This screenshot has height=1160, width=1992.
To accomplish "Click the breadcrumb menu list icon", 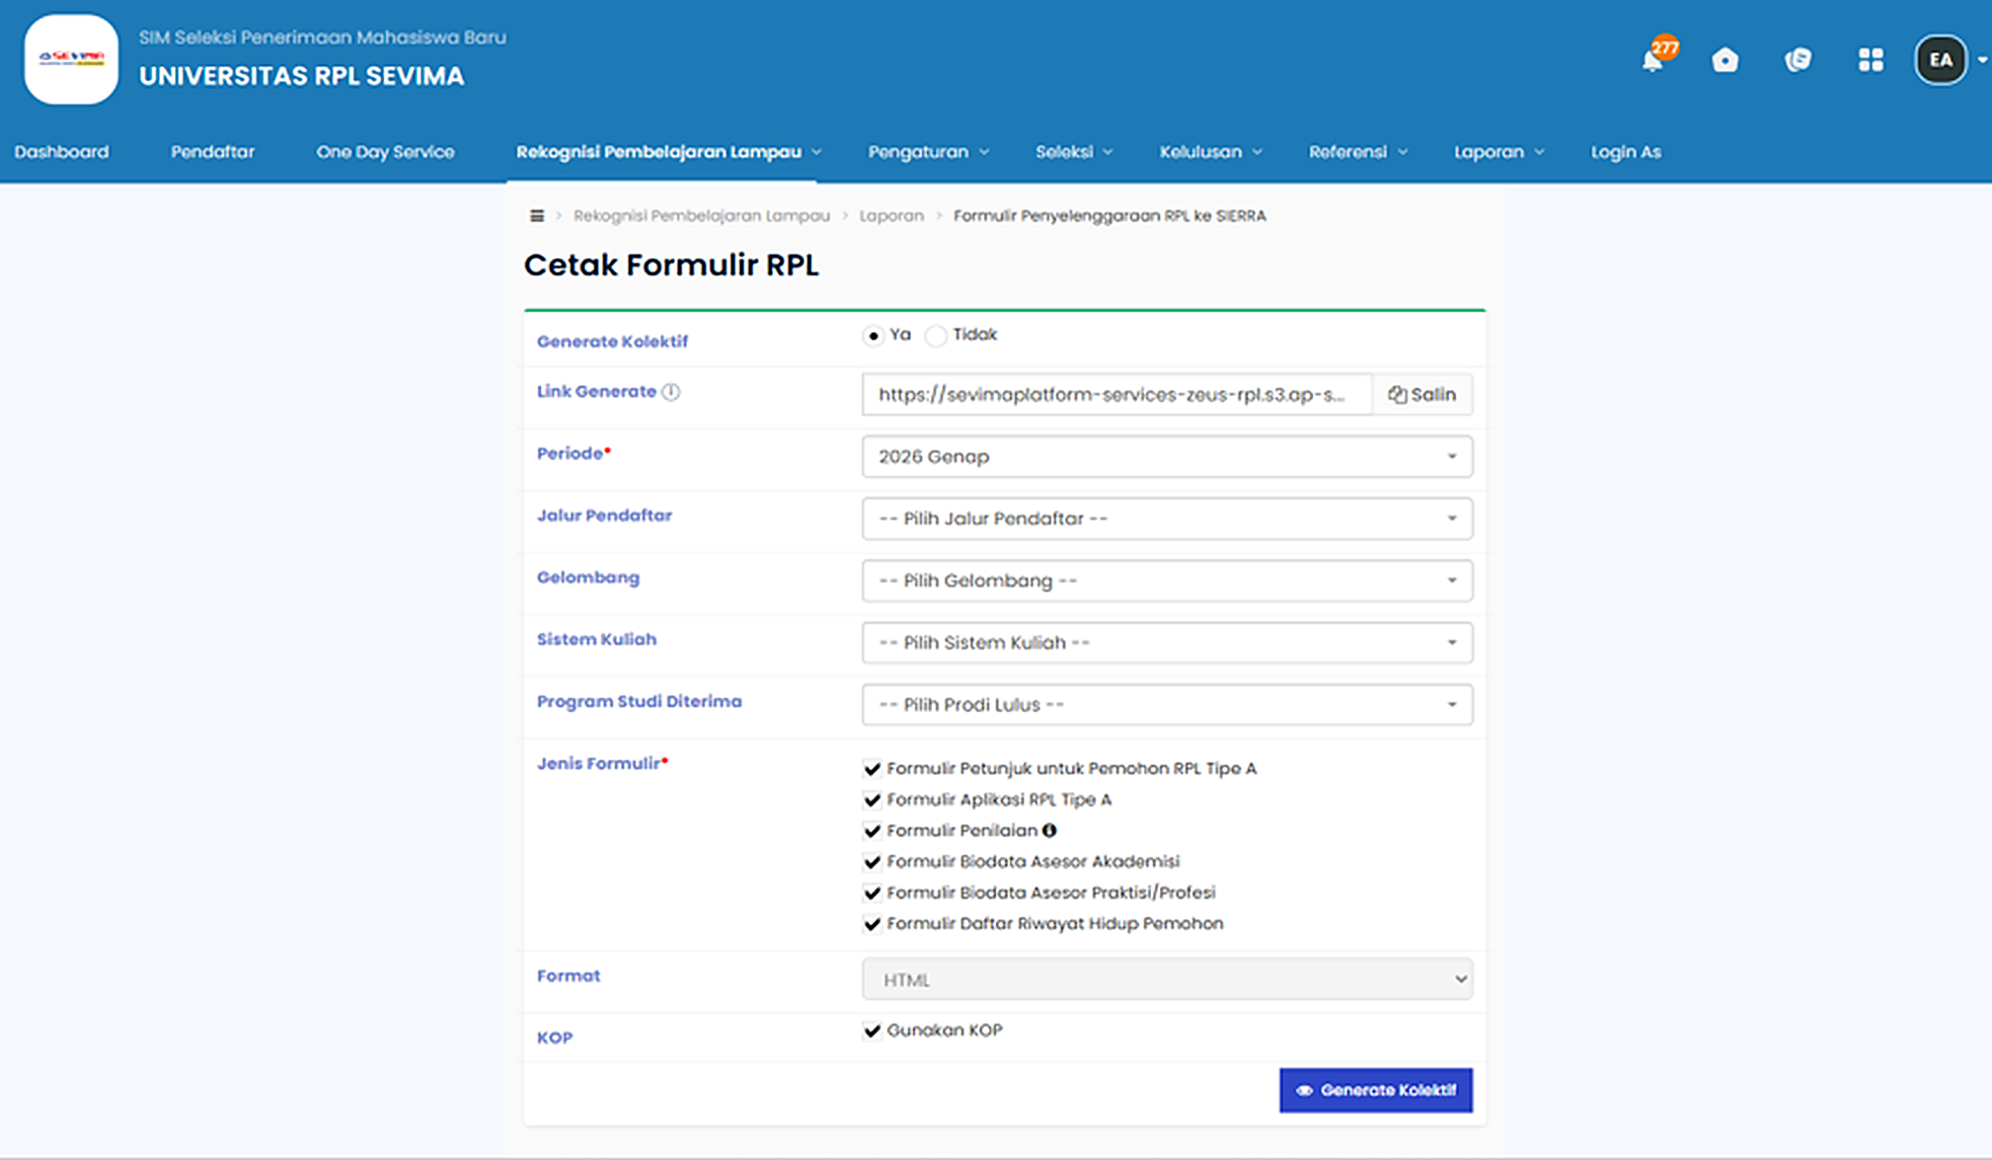I will pyautogui.click(x=537, y=216).
